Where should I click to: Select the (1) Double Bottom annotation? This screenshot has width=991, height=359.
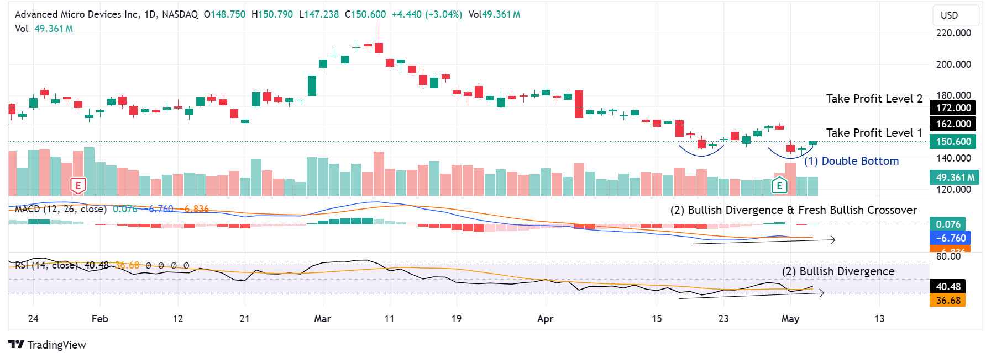(851, 161)
